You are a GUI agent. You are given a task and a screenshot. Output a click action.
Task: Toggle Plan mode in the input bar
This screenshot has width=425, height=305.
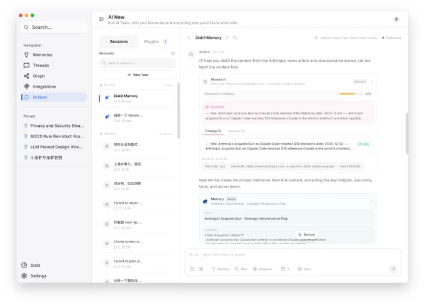(241, 269)
